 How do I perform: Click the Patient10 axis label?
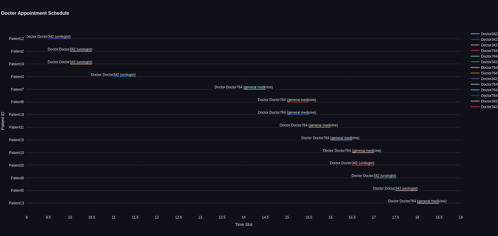16,153
